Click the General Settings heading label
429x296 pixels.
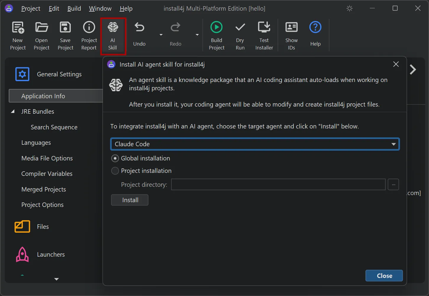(x=59, y=74)
